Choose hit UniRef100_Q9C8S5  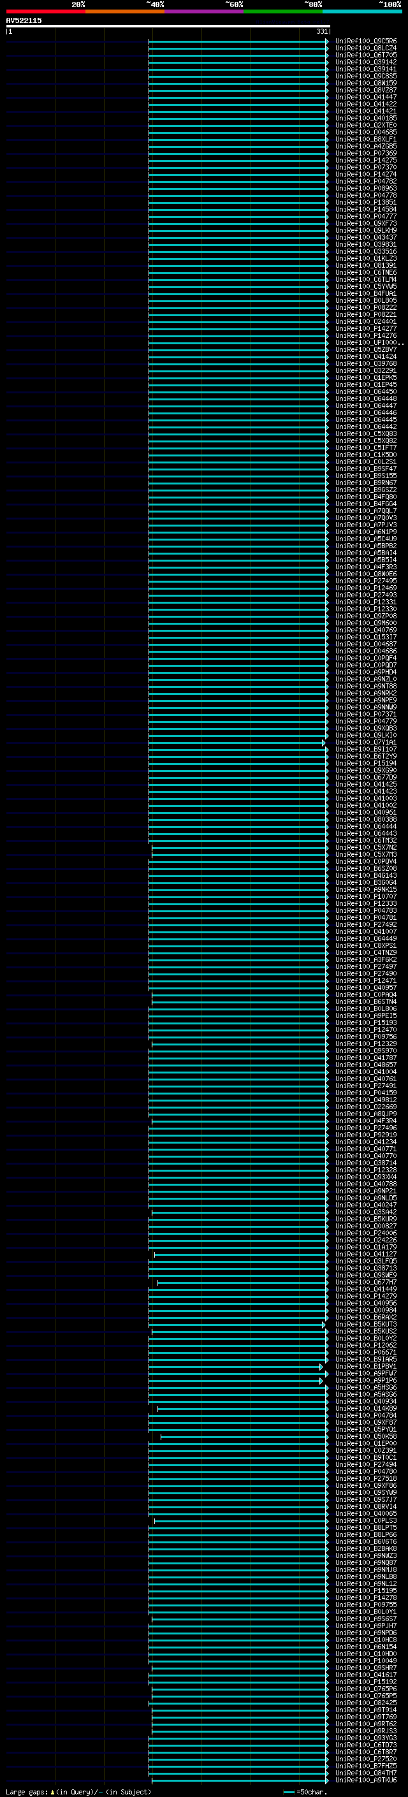tap(365, 76)
